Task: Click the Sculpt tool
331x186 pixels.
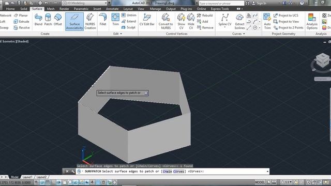Action: 128,27
